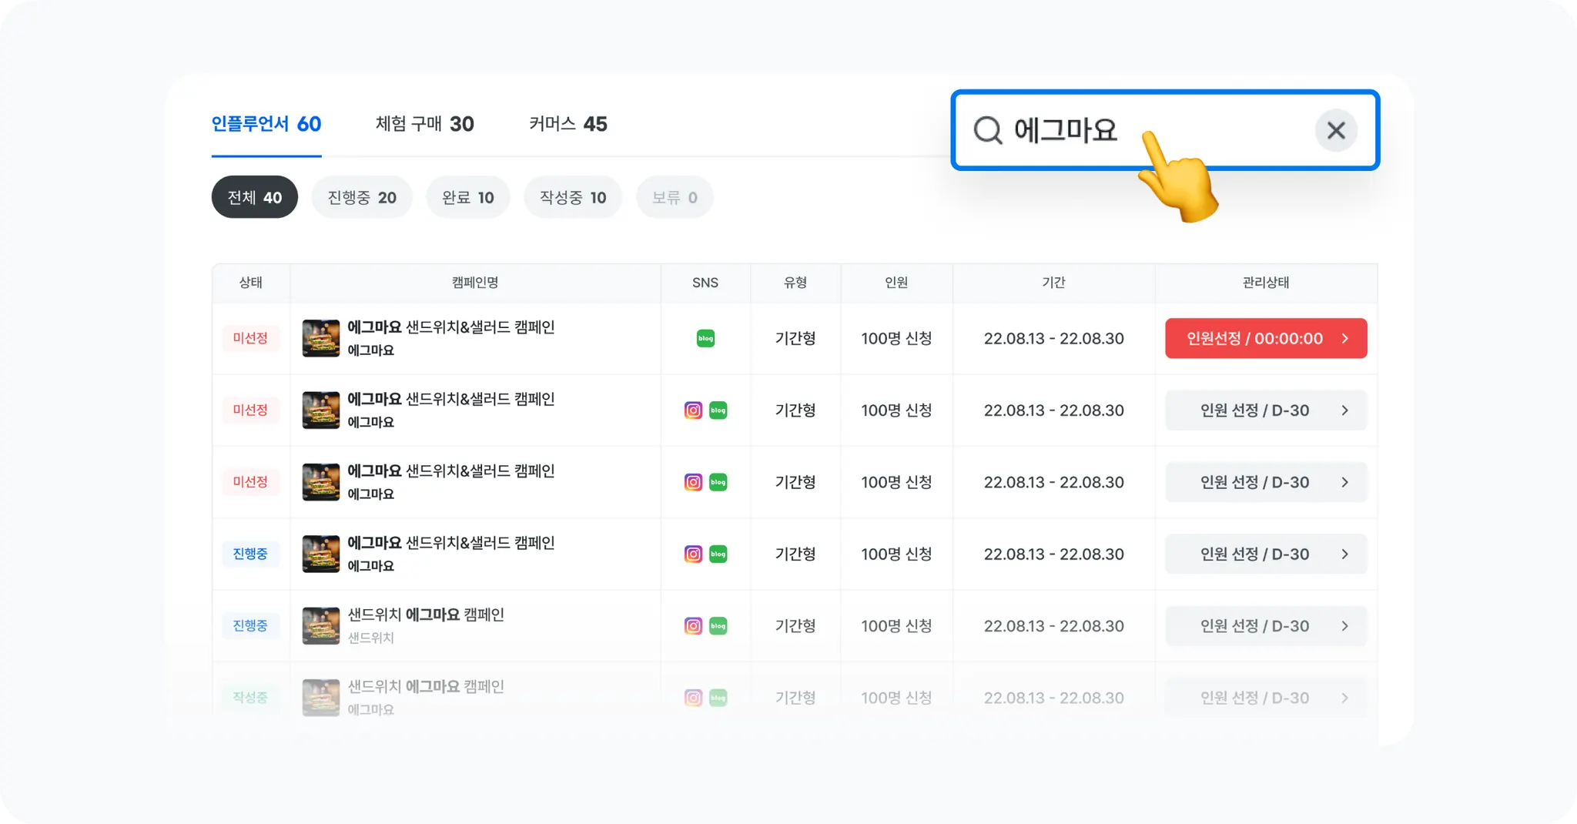Focus the 에그마요 search field
Viewport: 1577px width, 824px height.
pos(1165,130)
